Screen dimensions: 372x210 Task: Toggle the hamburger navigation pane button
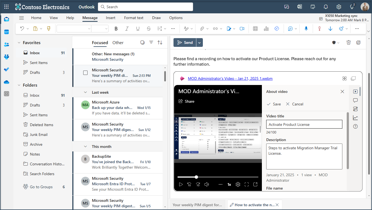click(x=21, y=18)
